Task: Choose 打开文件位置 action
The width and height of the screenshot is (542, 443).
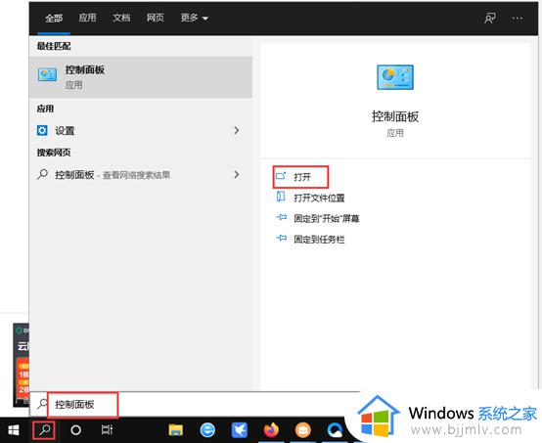Action: pos(319,198)
